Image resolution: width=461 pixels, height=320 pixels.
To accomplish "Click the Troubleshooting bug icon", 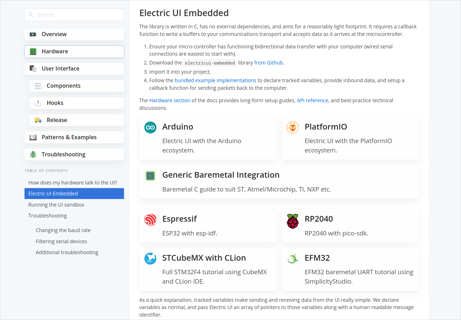I will pyautogui.click(x=33, y=155).
